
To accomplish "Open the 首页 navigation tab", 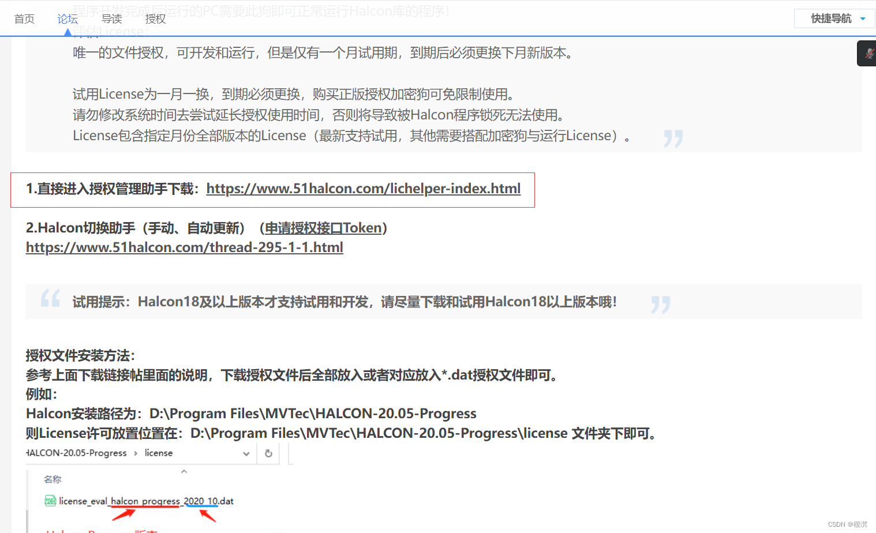I will pos(24,19).
